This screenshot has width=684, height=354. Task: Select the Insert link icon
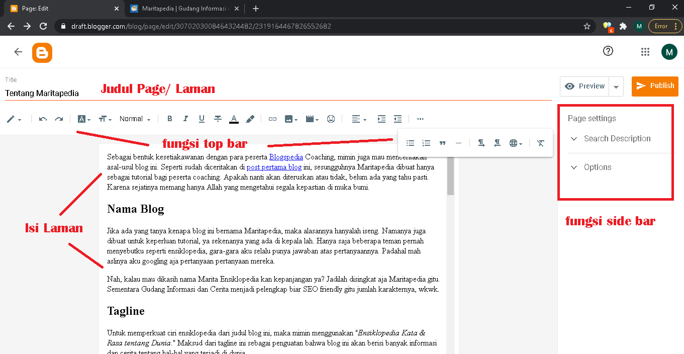tap(272, 119)
